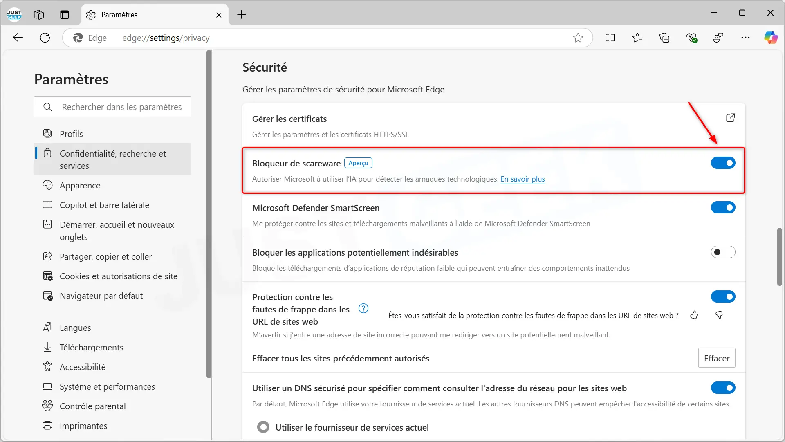
Task: Open the Copilot icon in the toolbar
Action: click(771, 38)
